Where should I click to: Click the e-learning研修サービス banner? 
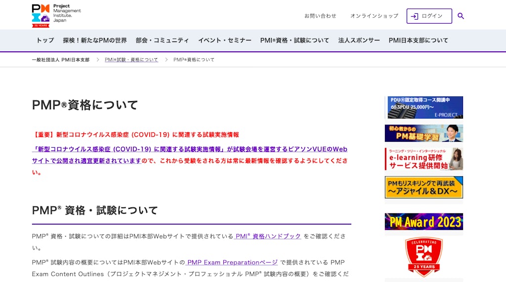pyautogui.click(x=423, y=159)
